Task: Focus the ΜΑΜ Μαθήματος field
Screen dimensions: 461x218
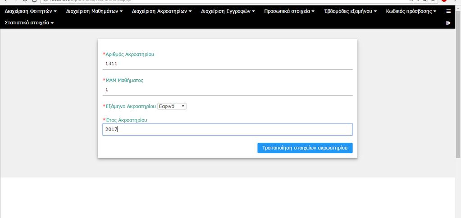Action: [x=228, y=90]
